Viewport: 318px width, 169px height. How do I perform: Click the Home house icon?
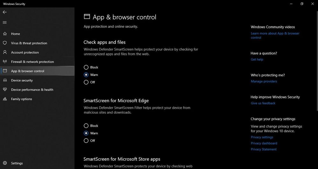pyautogui.click(x=5, y=34)
